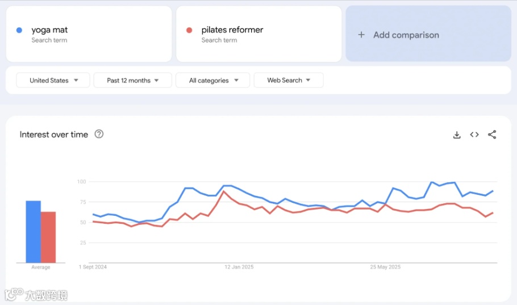This screenshot has height=305, width=517.
Task: Click the red dot next to pilates reformer
Action: coord(189,30)
